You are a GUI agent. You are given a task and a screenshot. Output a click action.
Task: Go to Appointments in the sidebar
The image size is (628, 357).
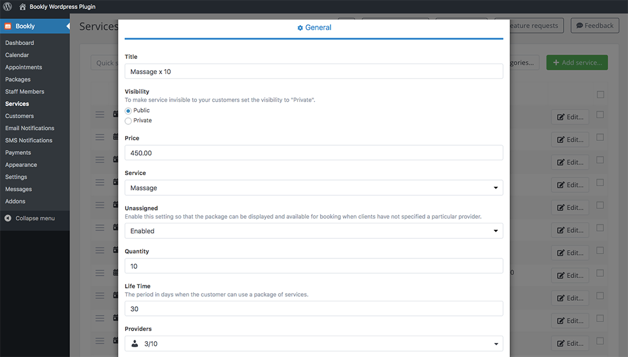[24, 67]
